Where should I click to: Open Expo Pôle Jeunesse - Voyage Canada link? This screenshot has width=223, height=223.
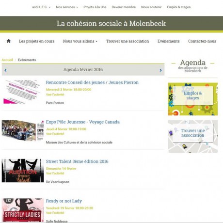83,122
